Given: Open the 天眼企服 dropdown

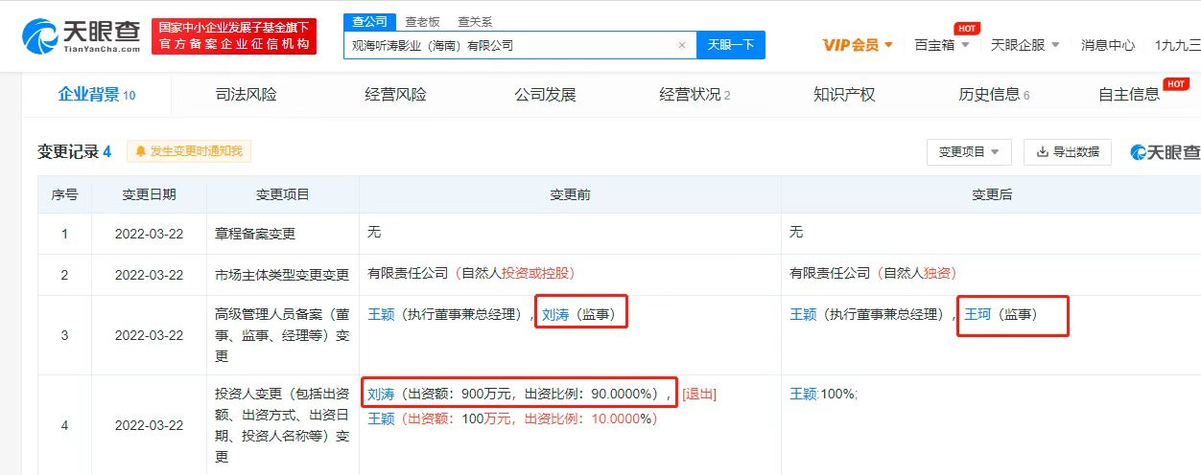Looking at the screenshot, I should tap(1024, 45).
